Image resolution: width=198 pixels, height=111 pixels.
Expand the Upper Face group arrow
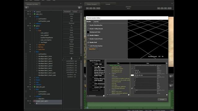pyautogui.click(x=30, y=45)
